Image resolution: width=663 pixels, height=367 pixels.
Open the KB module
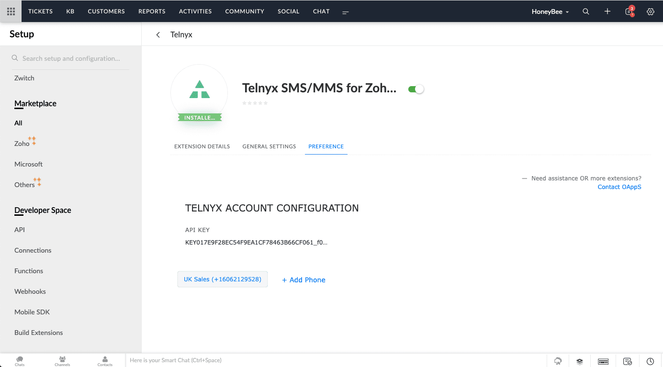(70, 11)
